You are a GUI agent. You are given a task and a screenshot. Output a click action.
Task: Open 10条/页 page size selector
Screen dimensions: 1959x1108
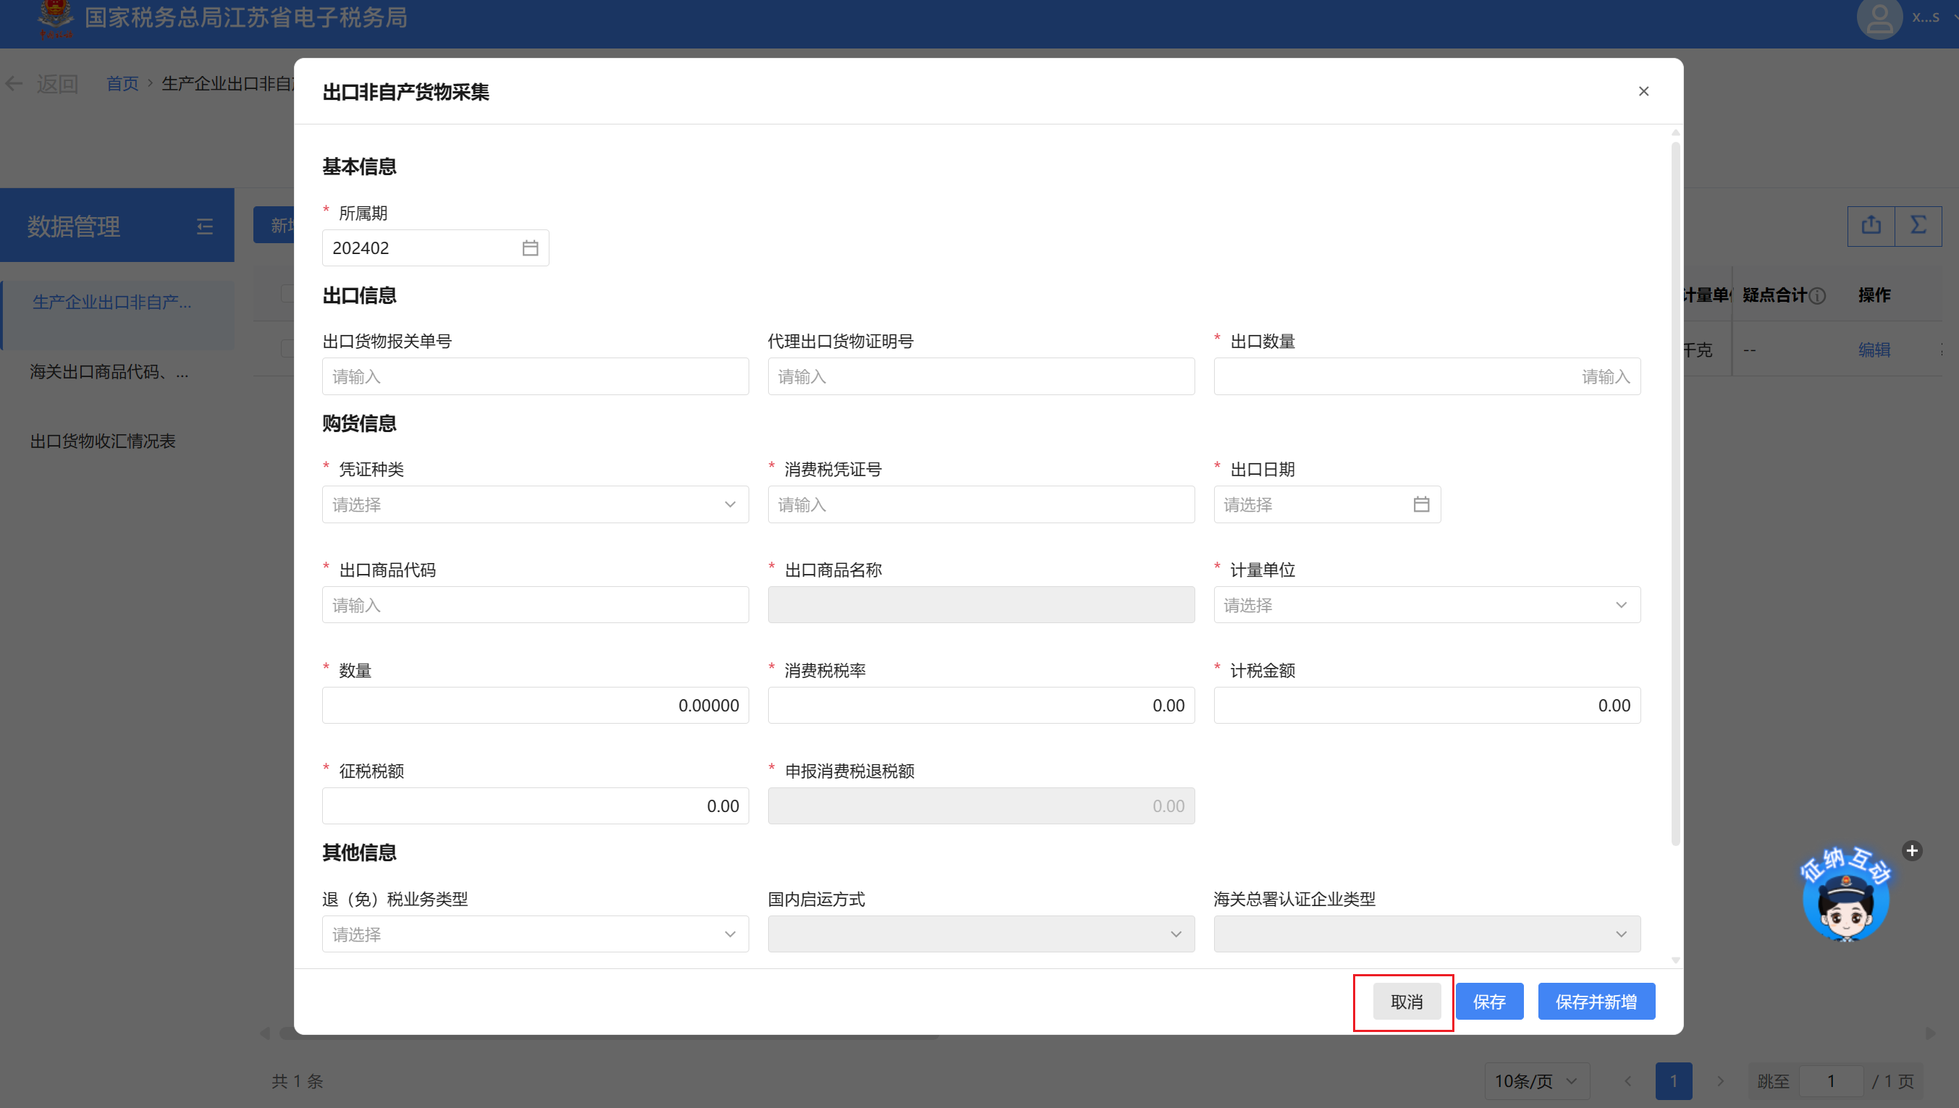(x=1535, y=1080)
